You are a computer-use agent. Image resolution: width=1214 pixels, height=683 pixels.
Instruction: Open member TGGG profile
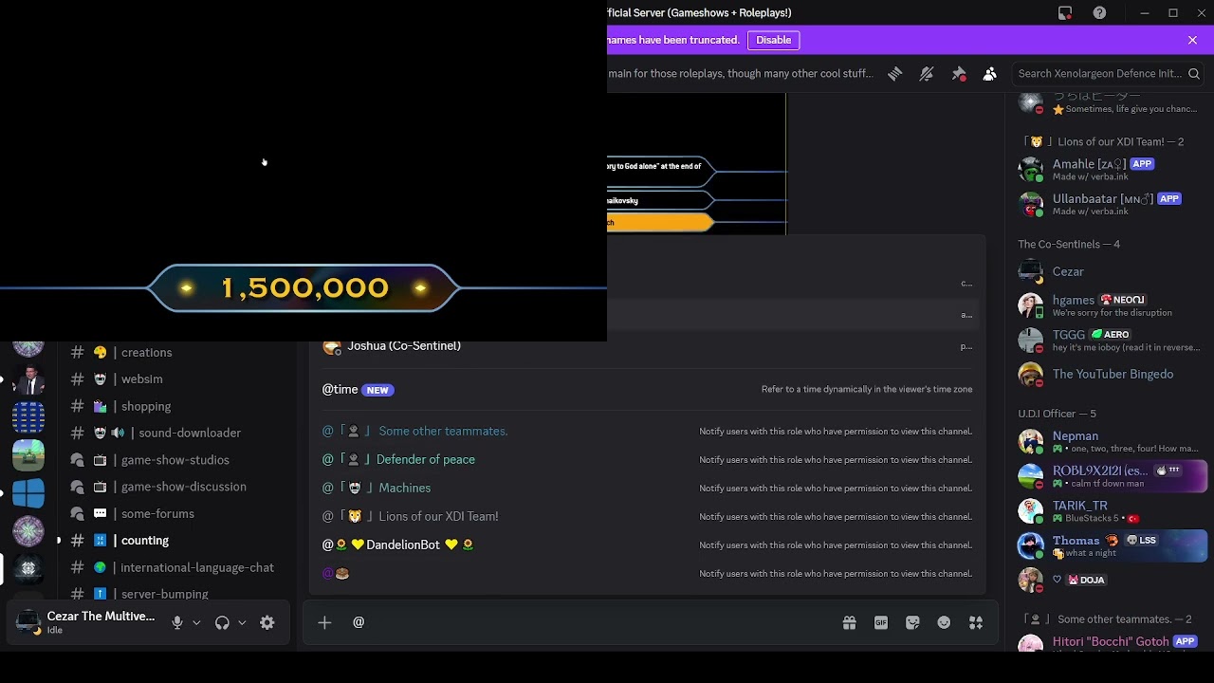point(1109,340)
